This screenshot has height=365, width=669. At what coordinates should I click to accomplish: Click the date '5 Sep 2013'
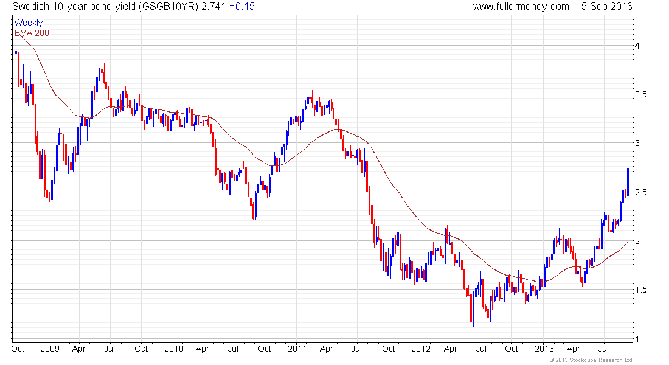coord(606,7)
